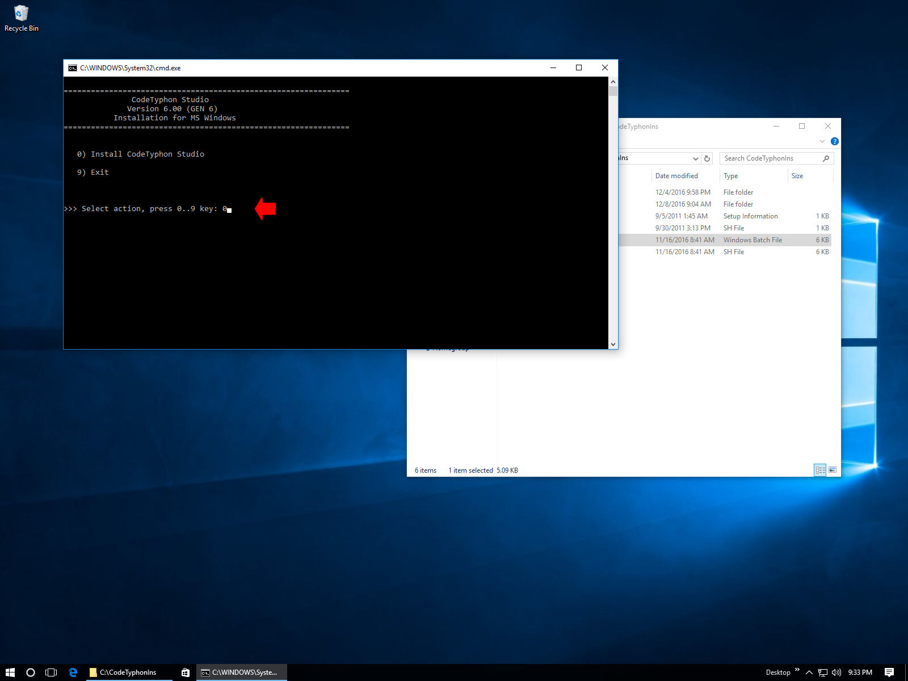Click the cmd window scrollbar thumb
The height and width of the screenshot is (681, 908).
pos(613,91)
